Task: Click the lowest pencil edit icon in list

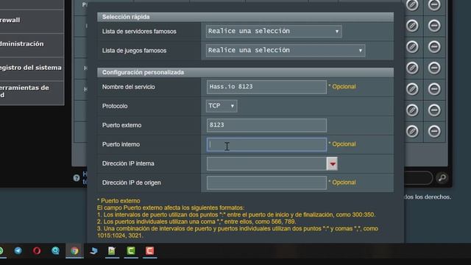Action: click(x=412, y=131)
